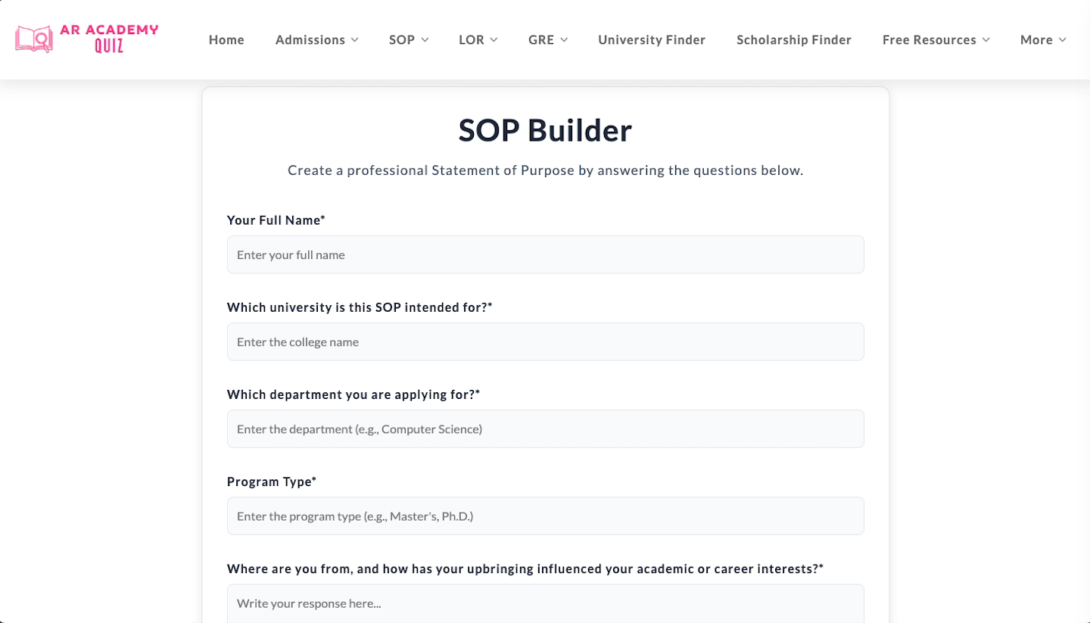
Task: Click the program type input field
Action: (545, 516)
